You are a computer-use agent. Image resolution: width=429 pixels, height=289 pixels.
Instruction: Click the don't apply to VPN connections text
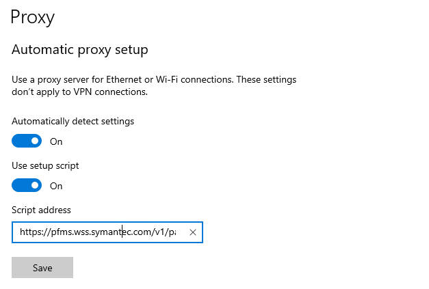click(x=79, y=92)
